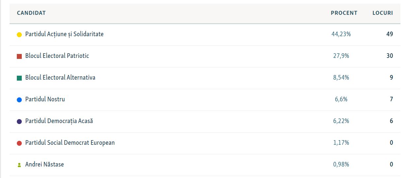This screenshot has width=406, height=178.
Task: Open Partidul Social Democrat European entry
Action: [70, 143]
